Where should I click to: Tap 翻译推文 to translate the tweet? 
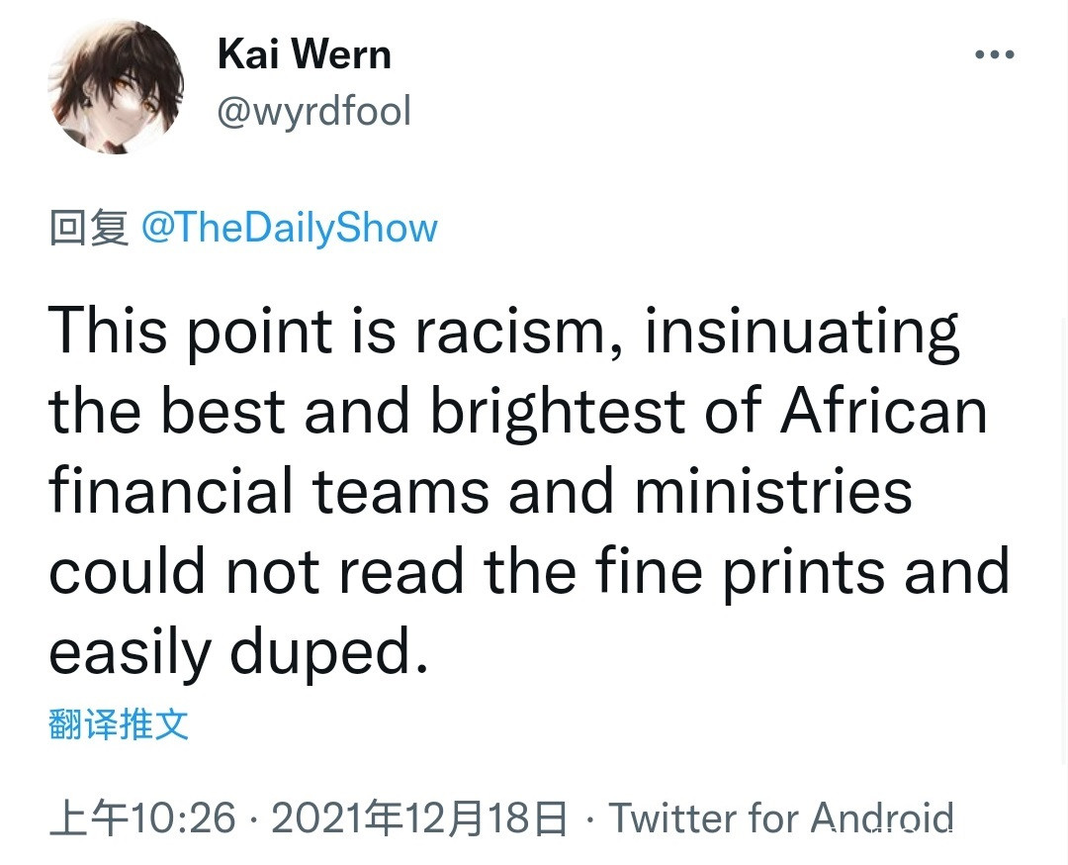click(119, 725)
